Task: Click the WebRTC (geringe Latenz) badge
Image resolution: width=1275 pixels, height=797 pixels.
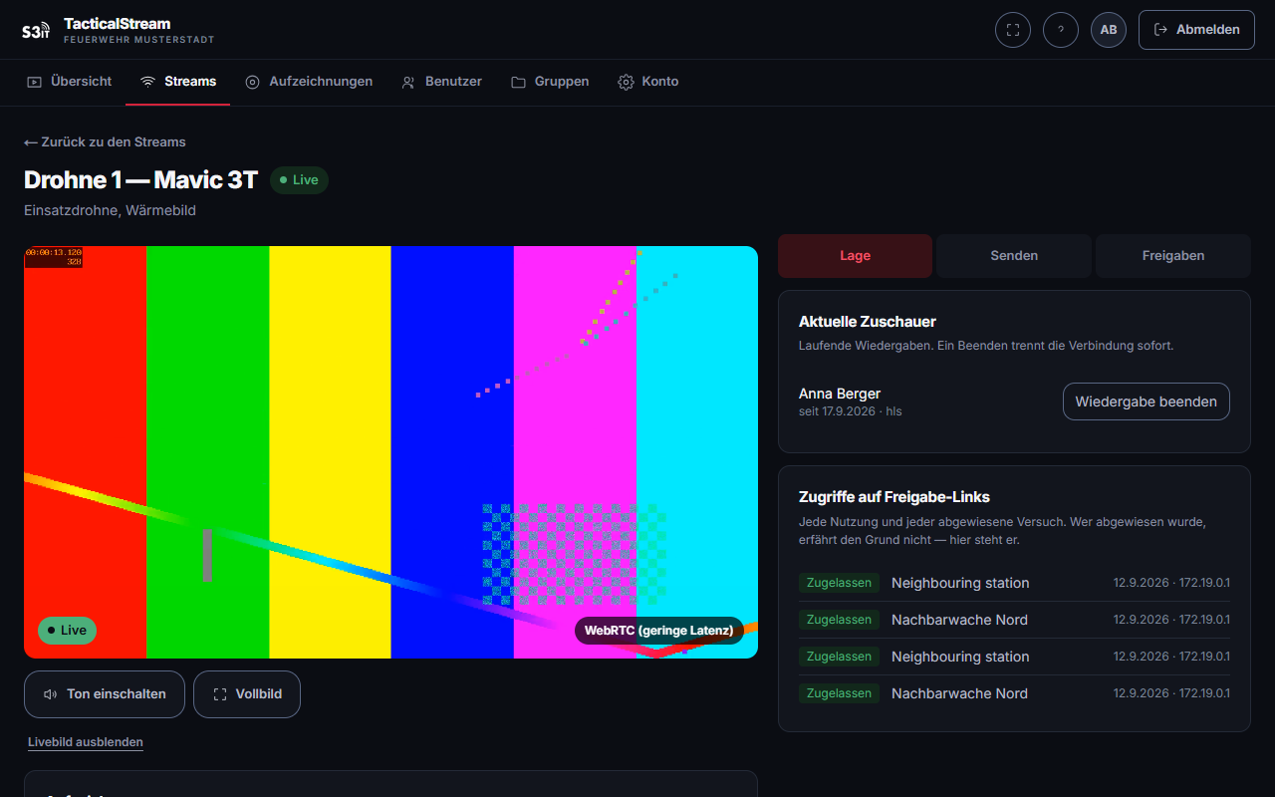Action: [x=659, y=631]
